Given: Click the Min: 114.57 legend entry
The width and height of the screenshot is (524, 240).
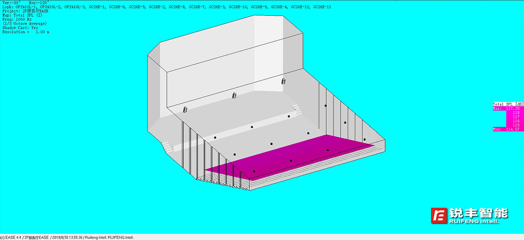Looking at the screenshot, I should click(508, 129).
